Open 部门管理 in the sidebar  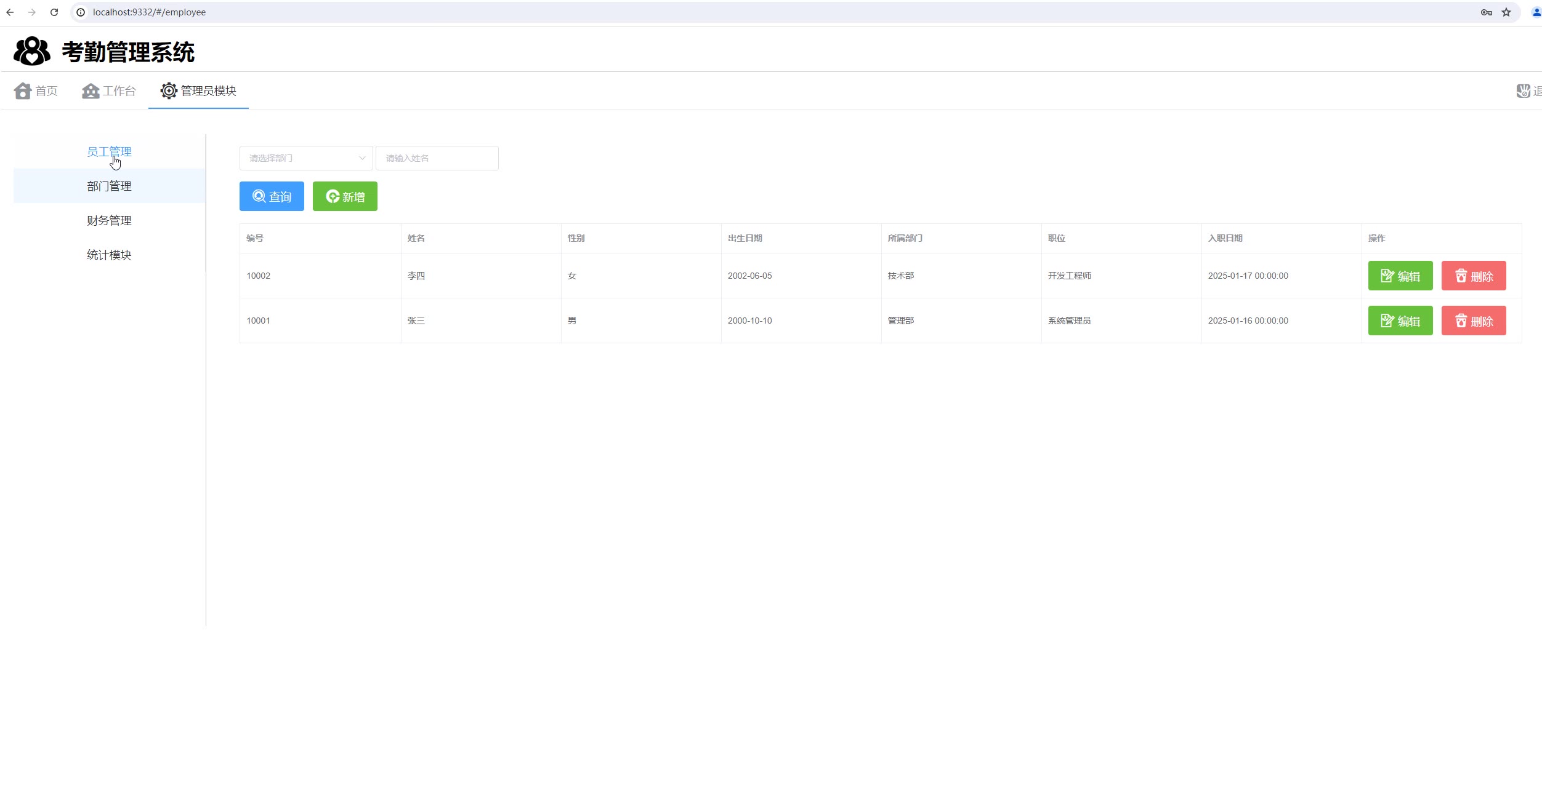click(109, 186)
